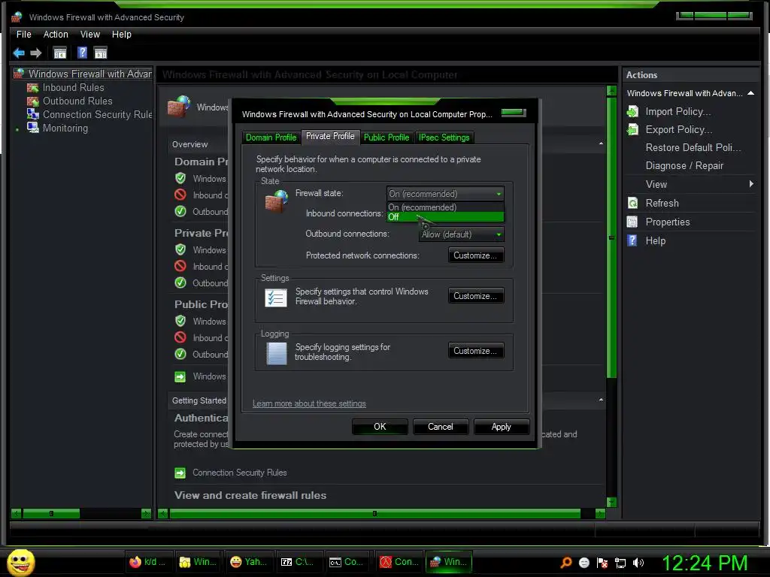The image size is (770, 577).
Task: Collapse the Overview section arrow
Action: click(x=601, y=143)
